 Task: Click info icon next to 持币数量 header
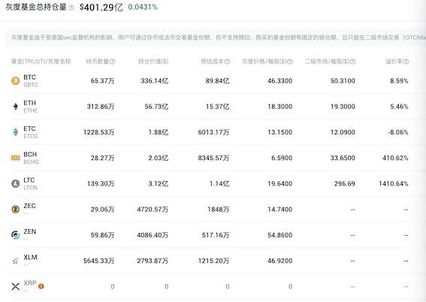(x=112, y=62)
